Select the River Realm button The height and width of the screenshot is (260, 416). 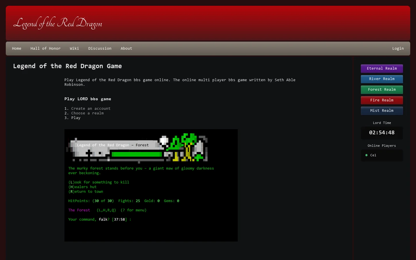coord(382,79)
